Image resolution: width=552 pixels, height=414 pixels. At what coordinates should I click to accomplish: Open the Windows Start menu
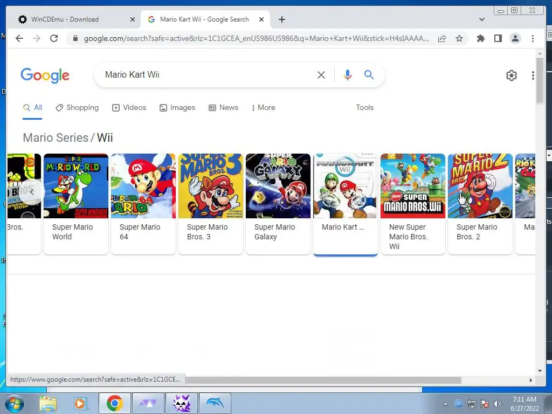(x=15, y=403)
